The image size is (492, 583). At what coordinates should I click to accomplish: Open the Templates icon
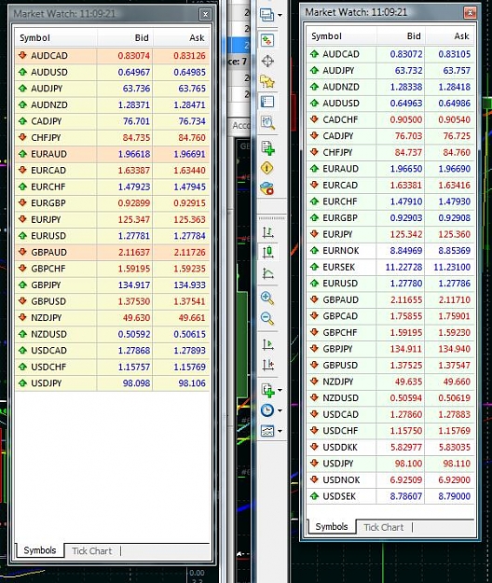267,431
